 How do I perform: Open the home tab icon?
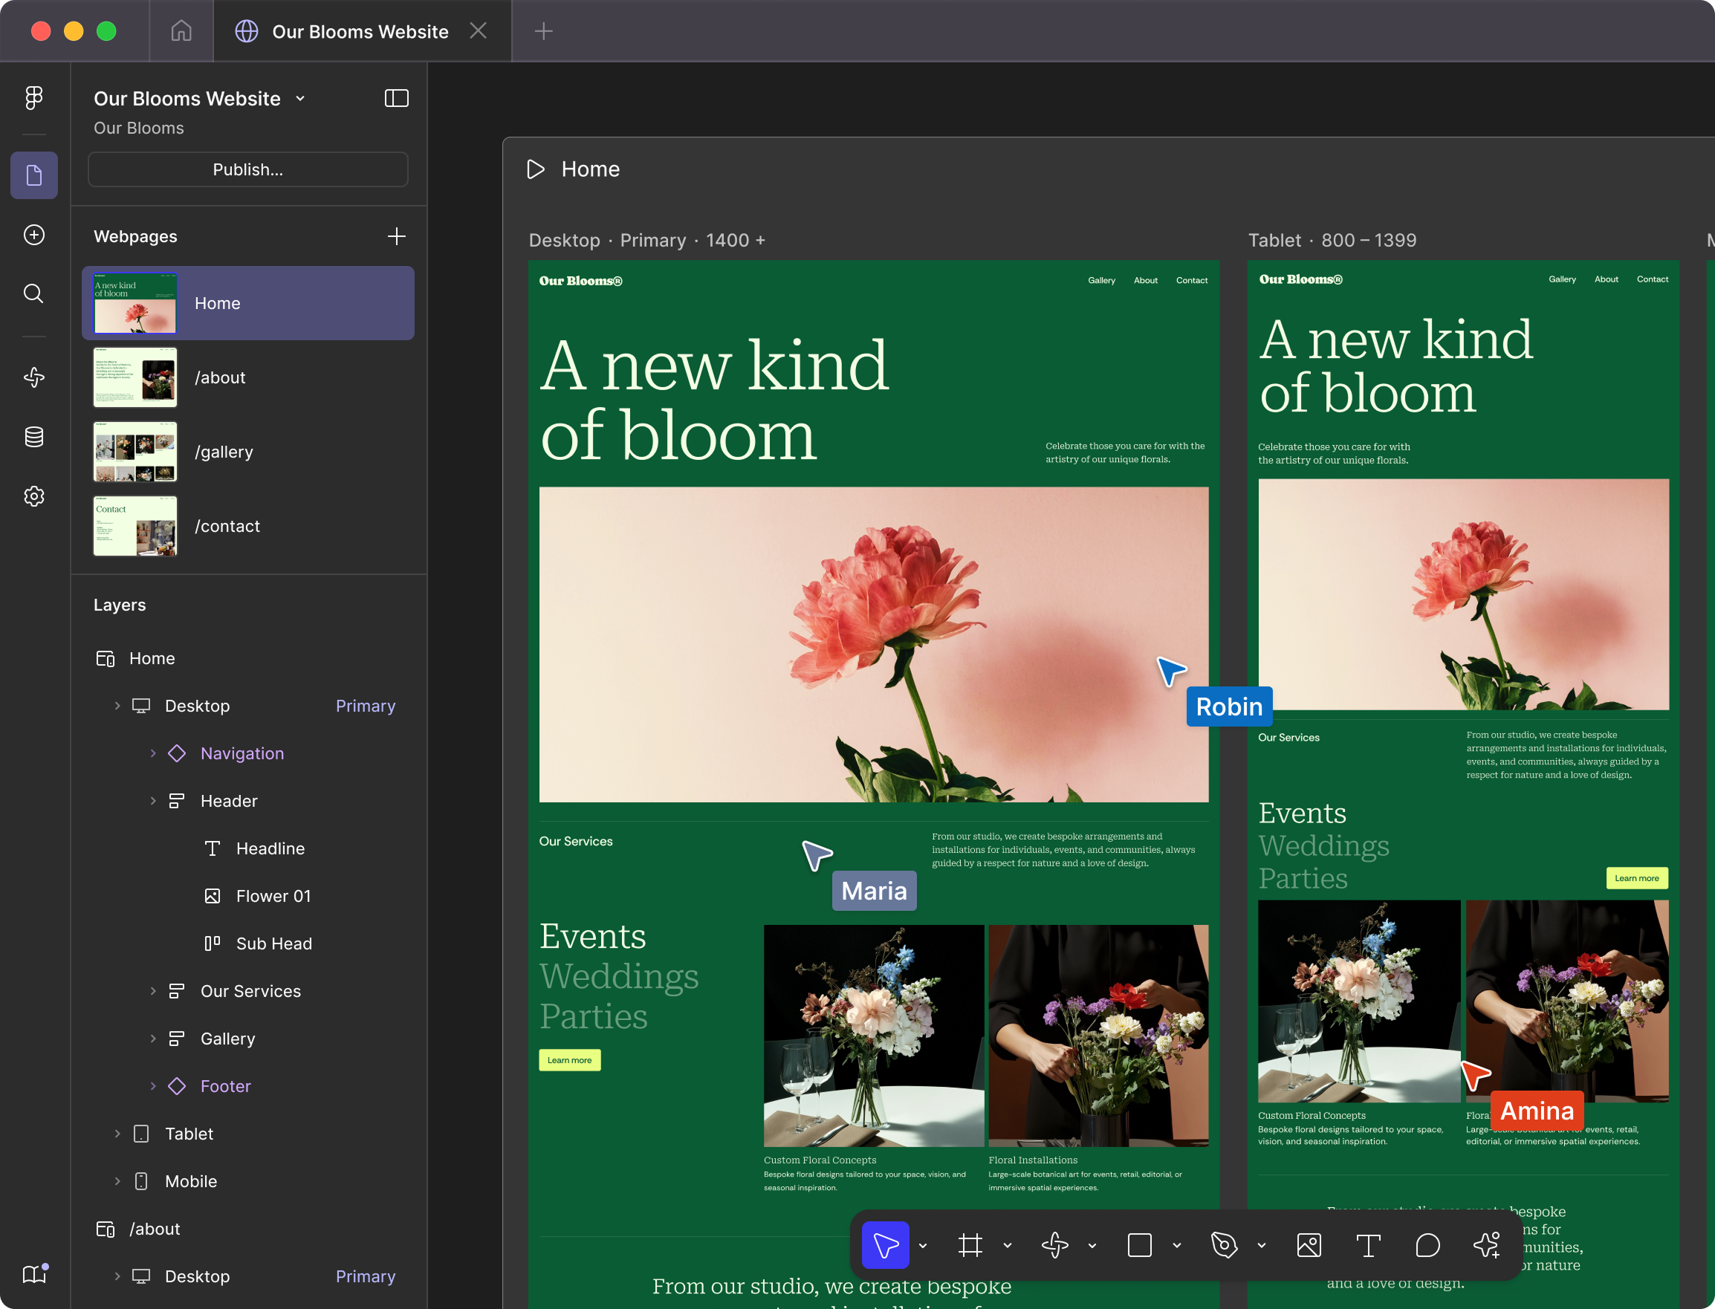[x=181, y=31]
